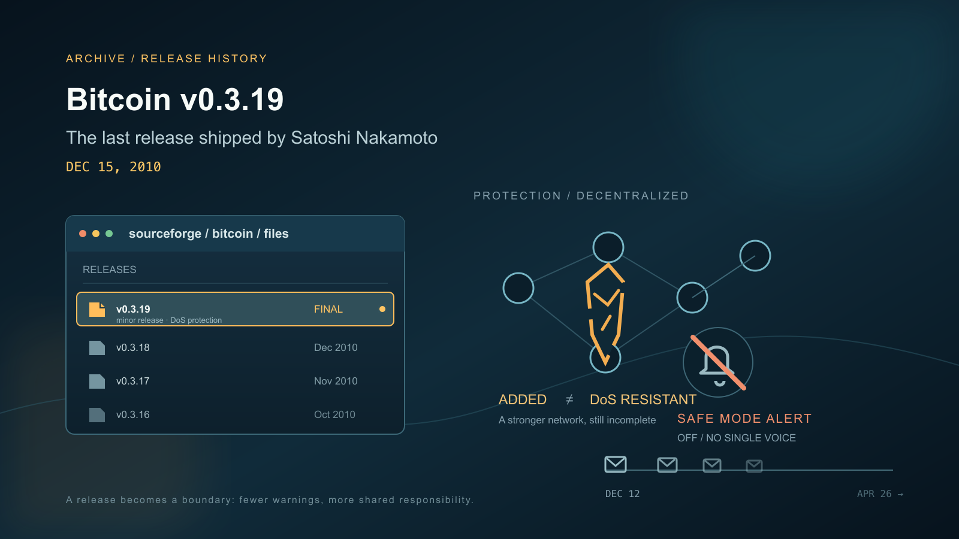Click the crossed-out bell alert icon
The width and height of the screenshot is (959, 539).
718,362
